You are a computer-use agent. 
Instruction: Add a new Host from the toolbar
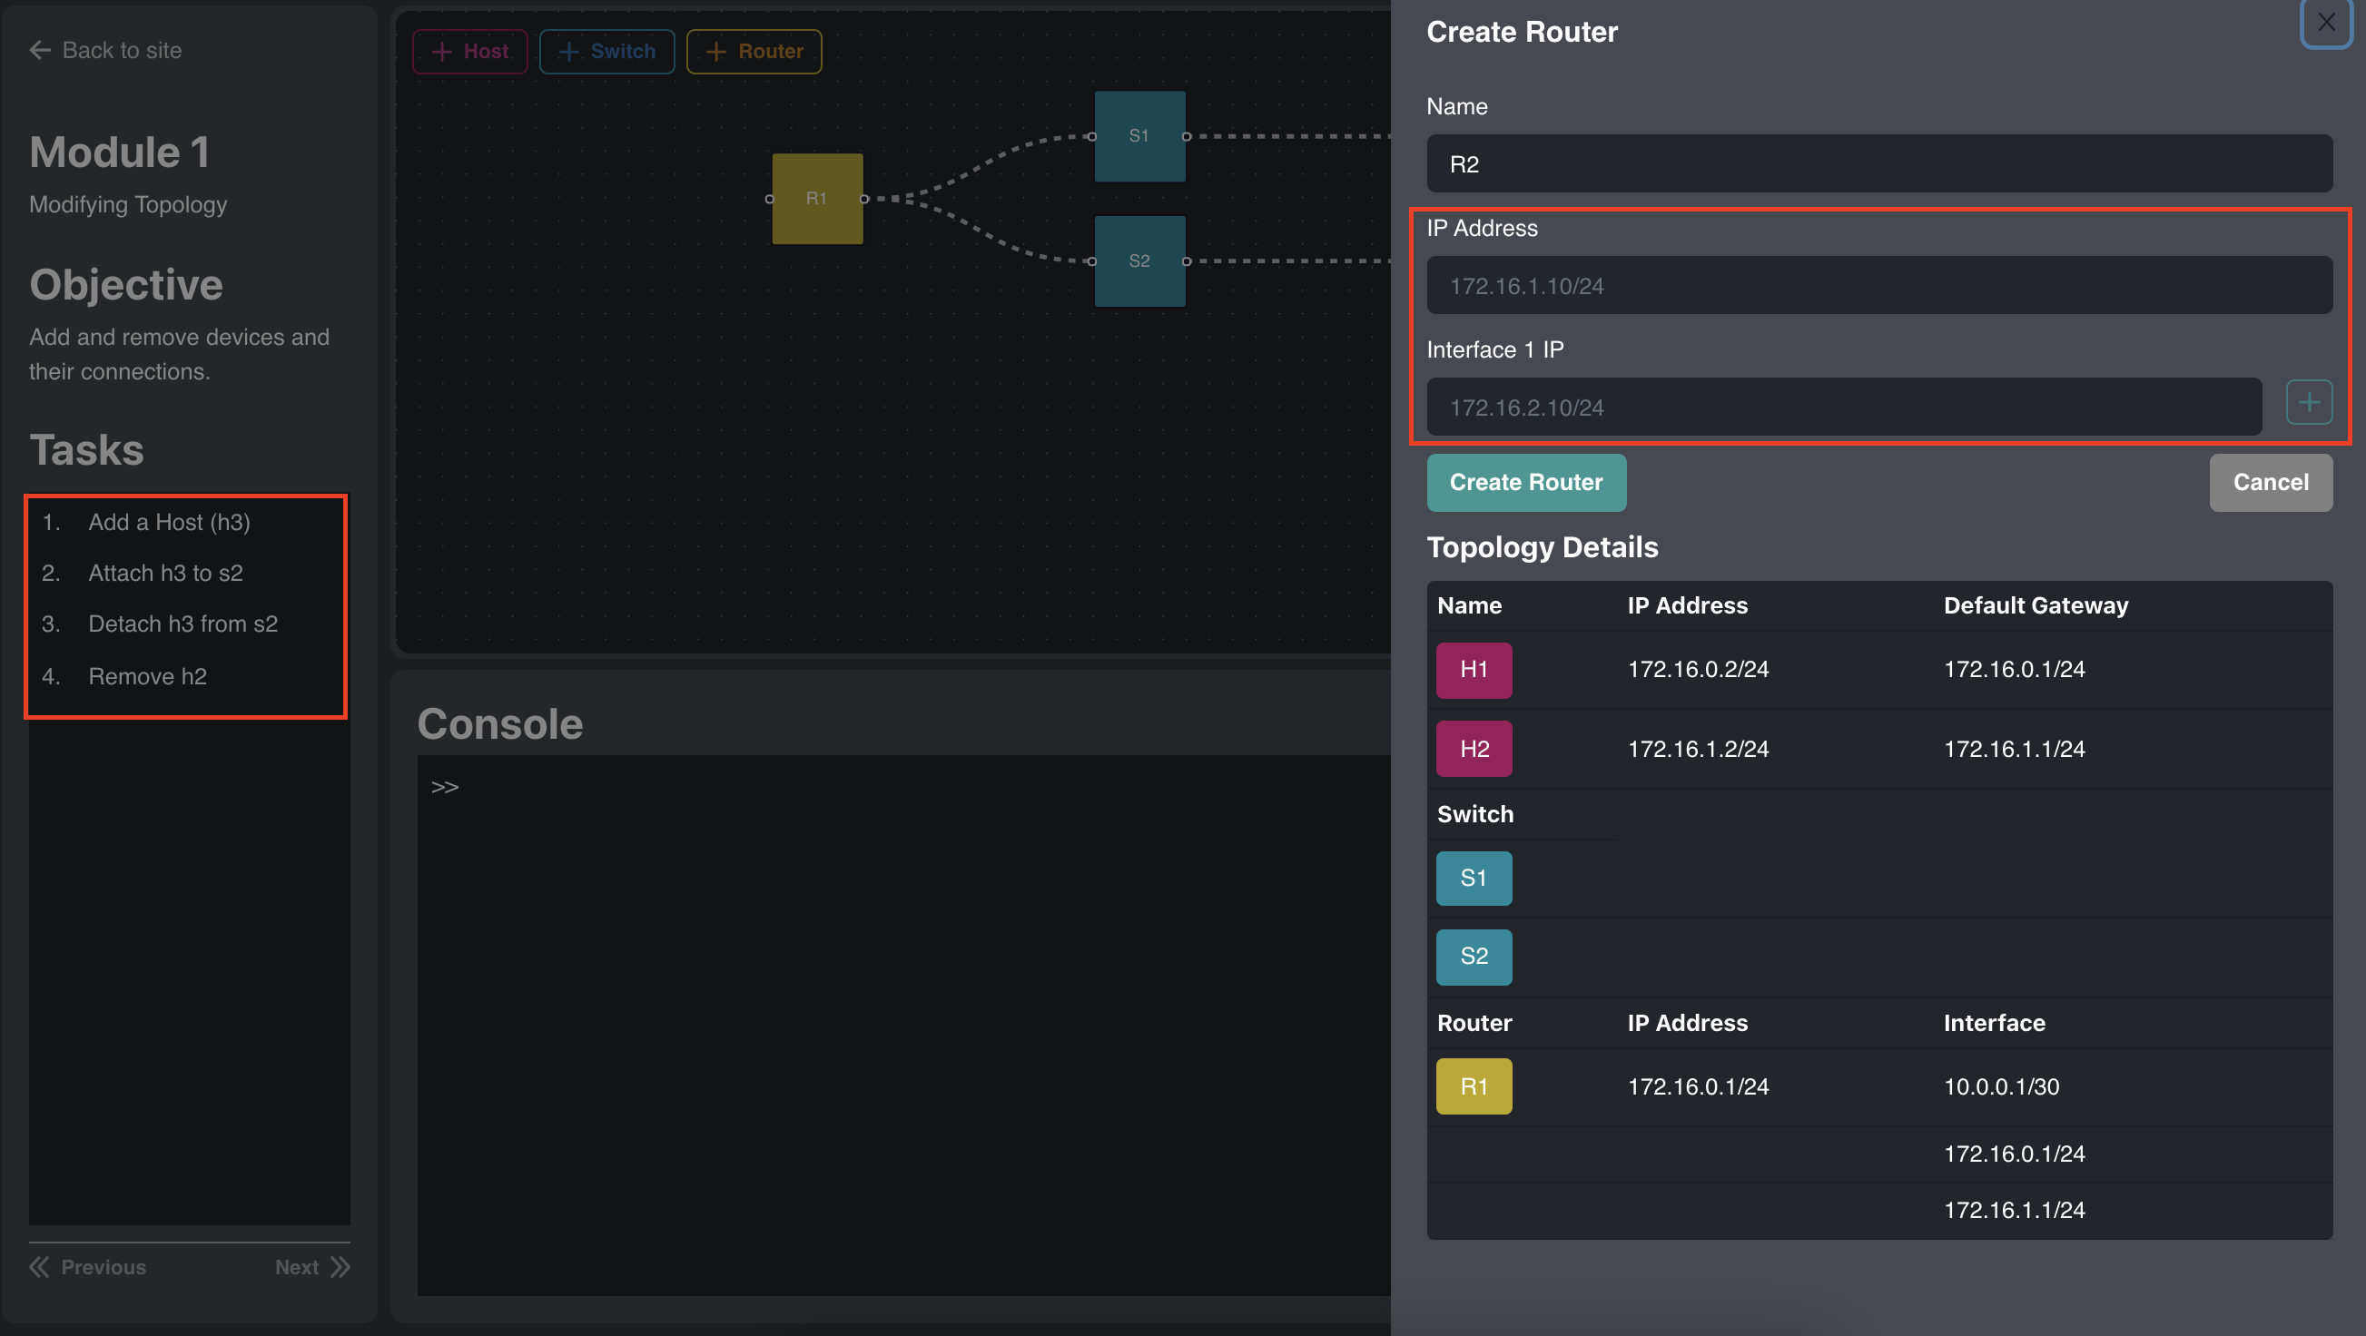(470, 52)
